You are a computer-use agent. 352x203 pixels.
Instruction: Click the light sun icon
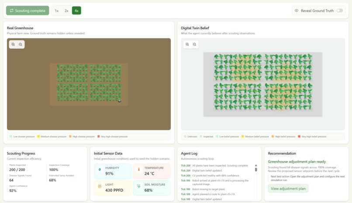(100, 186)
